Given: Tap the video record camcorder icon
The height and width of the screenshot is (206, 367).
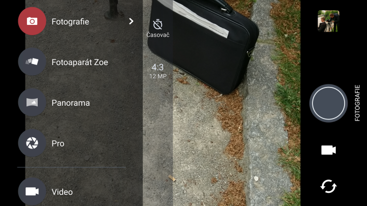Looking at the screenshot, I should coord(328,150).
